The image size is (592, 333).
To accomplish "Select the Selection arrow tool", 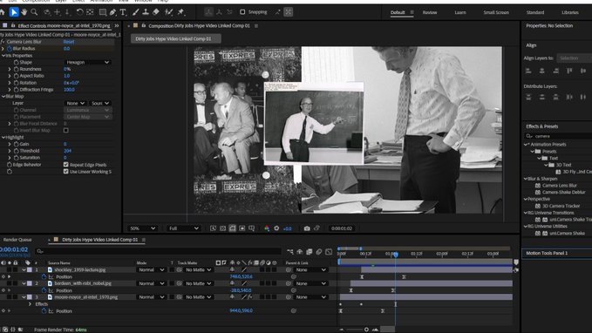I will pos(14,12).
